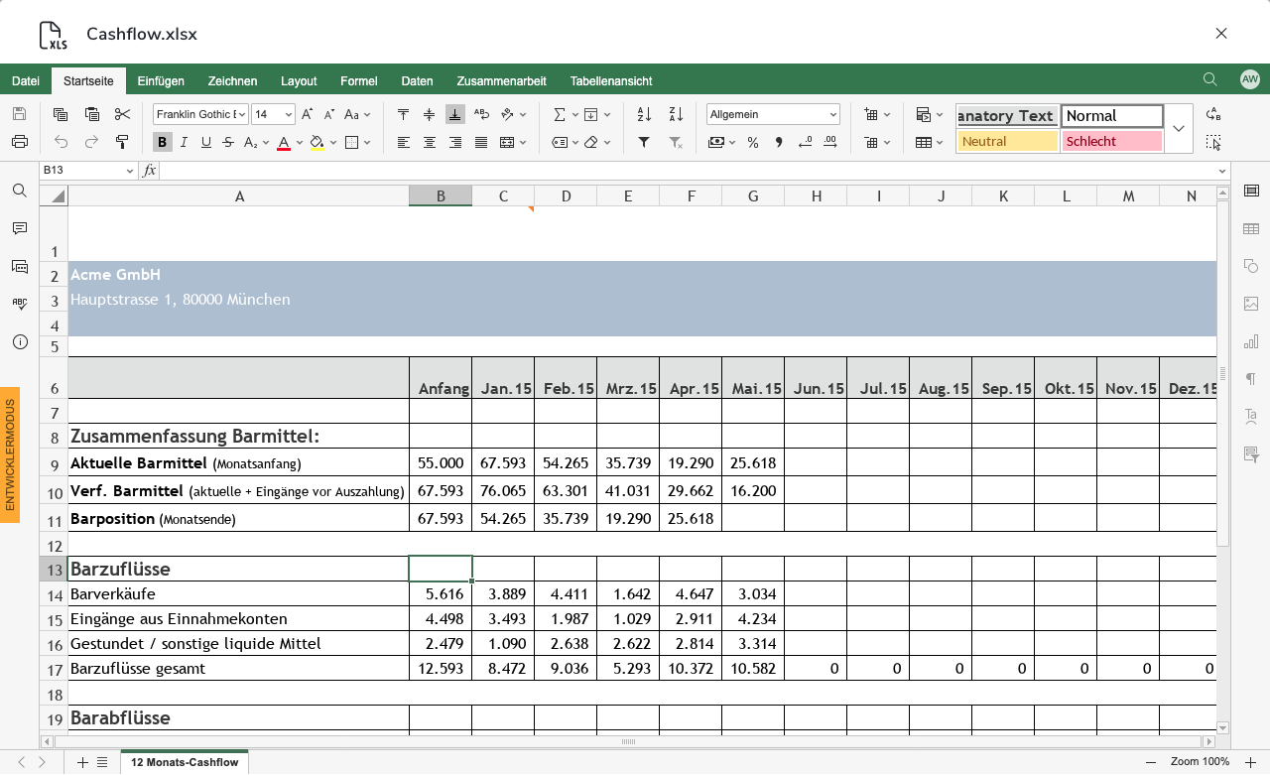Open the ENTWICKLERMODUS side tab
1270x775 pixels.
click(10, 454)
